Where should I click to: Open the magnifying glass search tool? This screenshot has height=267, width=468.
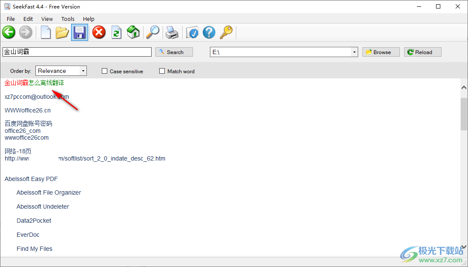(152, 32)
